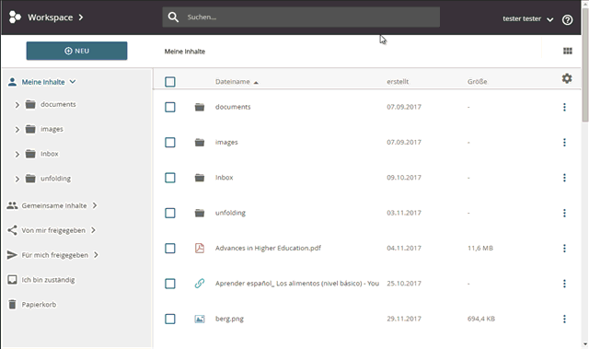Screen dimensions: 589x349
Task: Switch to grid view icon
Action: pyautogui.click(x=568, y=51)
